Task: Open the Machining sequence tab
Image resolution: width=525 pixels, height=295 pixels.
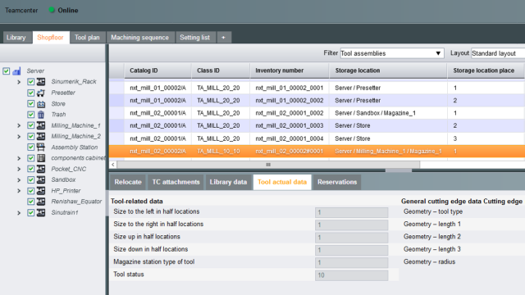Action: tap(140, 38)
